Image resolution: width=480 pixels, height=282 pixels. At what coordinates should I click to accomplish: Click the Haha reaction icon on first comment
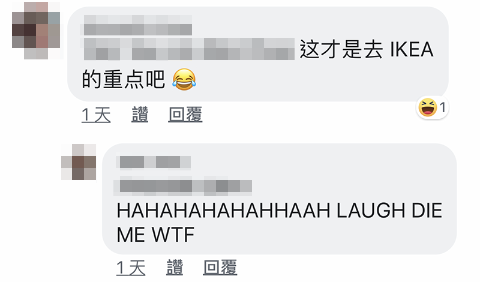coord(427,107)
